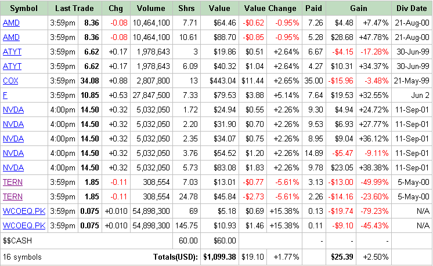
Task: Select the 16 symbols summary text
Action: 22,257
